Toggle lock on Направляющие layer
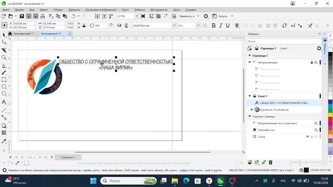 pyautogui.click(x=312, y=62)
